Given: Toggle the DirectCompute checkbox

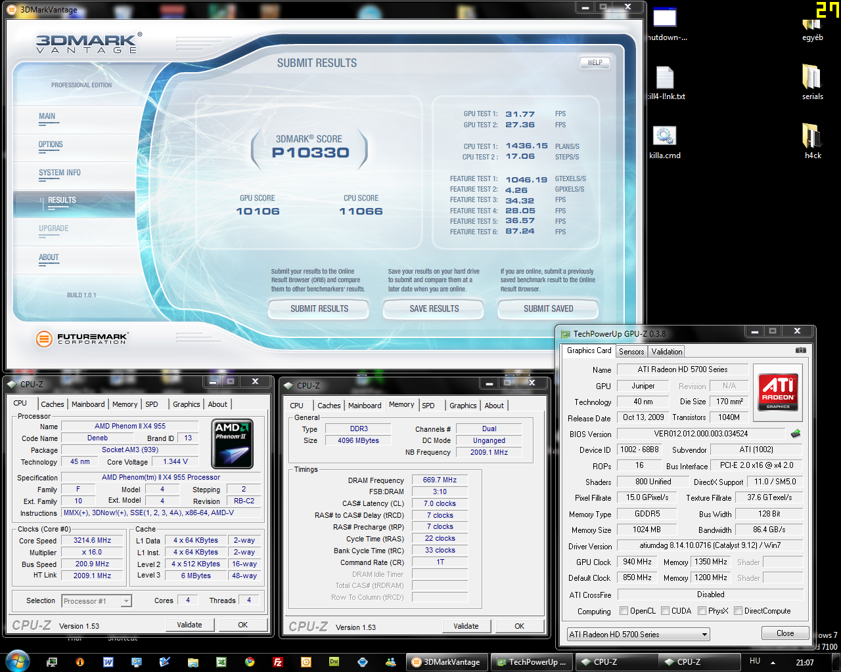Looking at the screenshot, I should point(738,611).
